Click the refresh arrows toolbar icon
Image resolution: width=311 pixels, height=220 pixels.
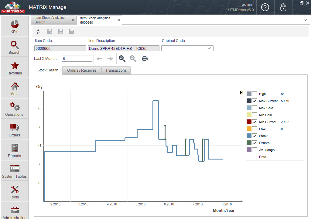click(x=38, y=32)
